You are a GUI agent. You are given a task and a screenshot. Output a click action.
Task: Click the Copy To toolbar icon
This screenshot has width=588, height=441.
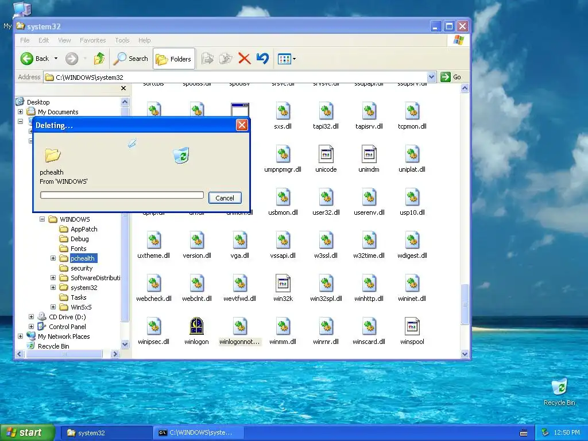(225, 59)
